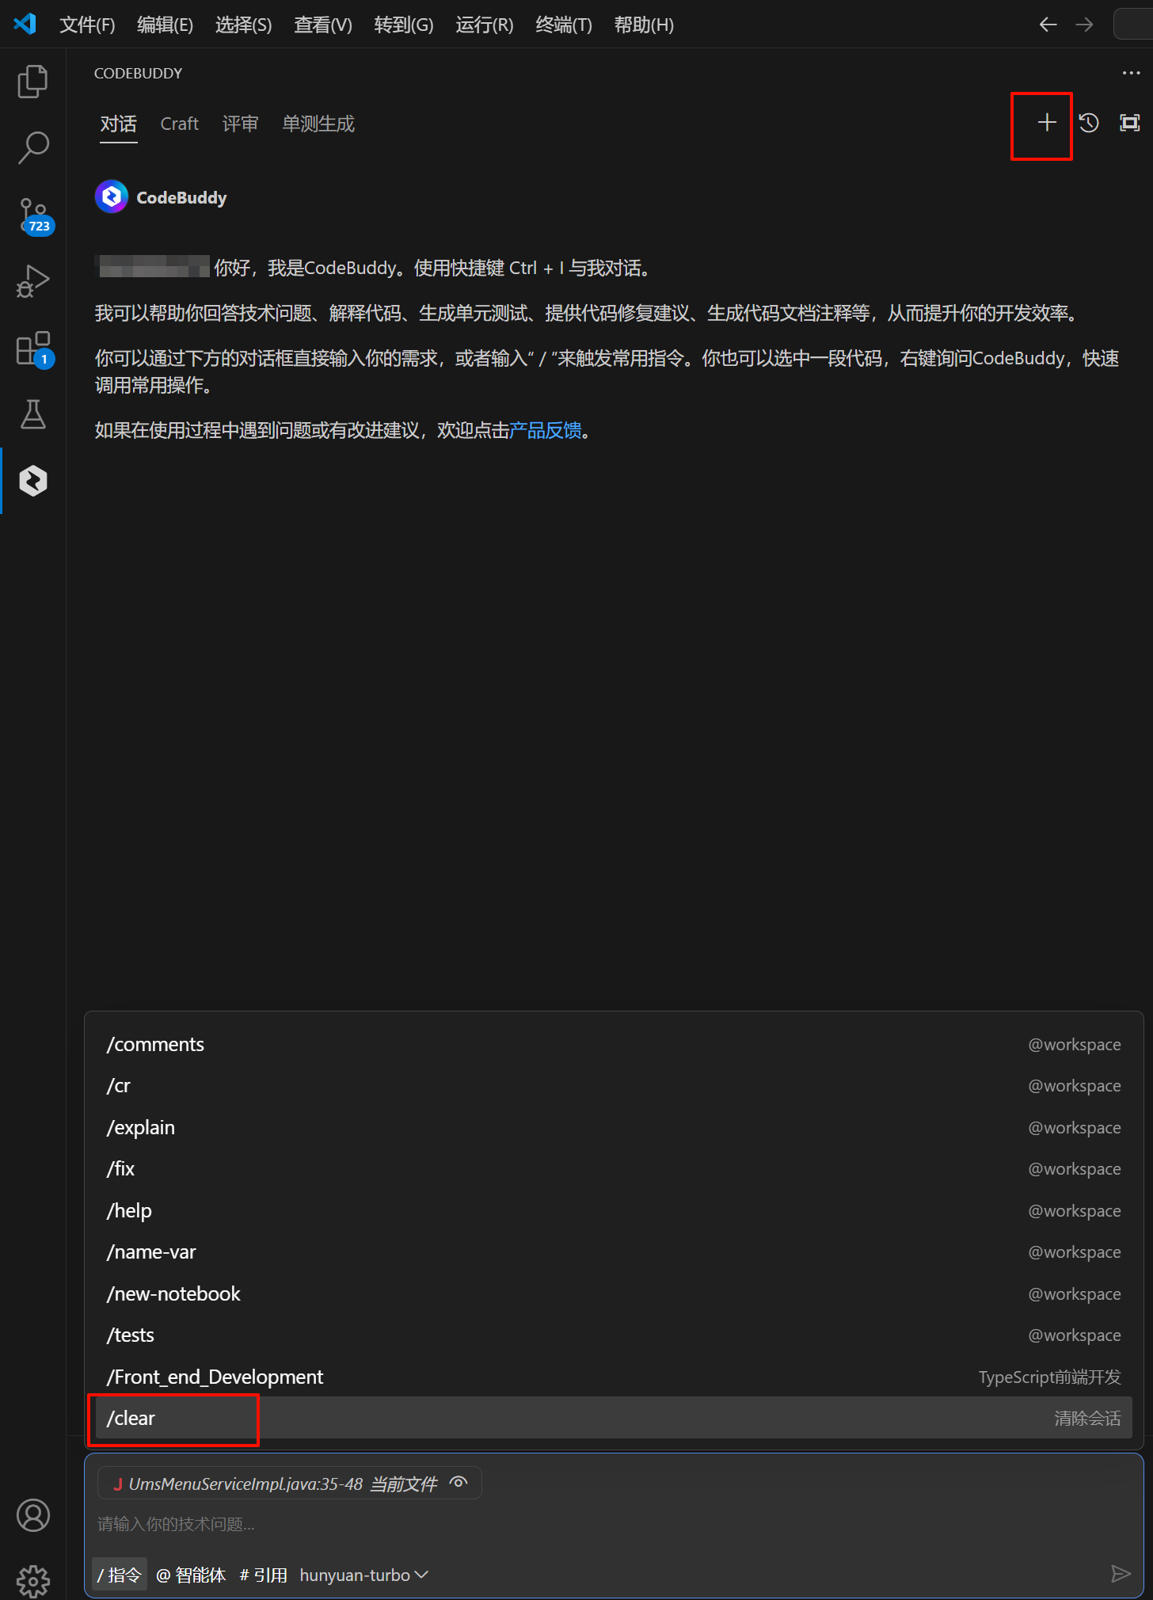The image size is (1153, 1600).
Task: Open the Extensions view icon
Action: [x=32, y=349]
